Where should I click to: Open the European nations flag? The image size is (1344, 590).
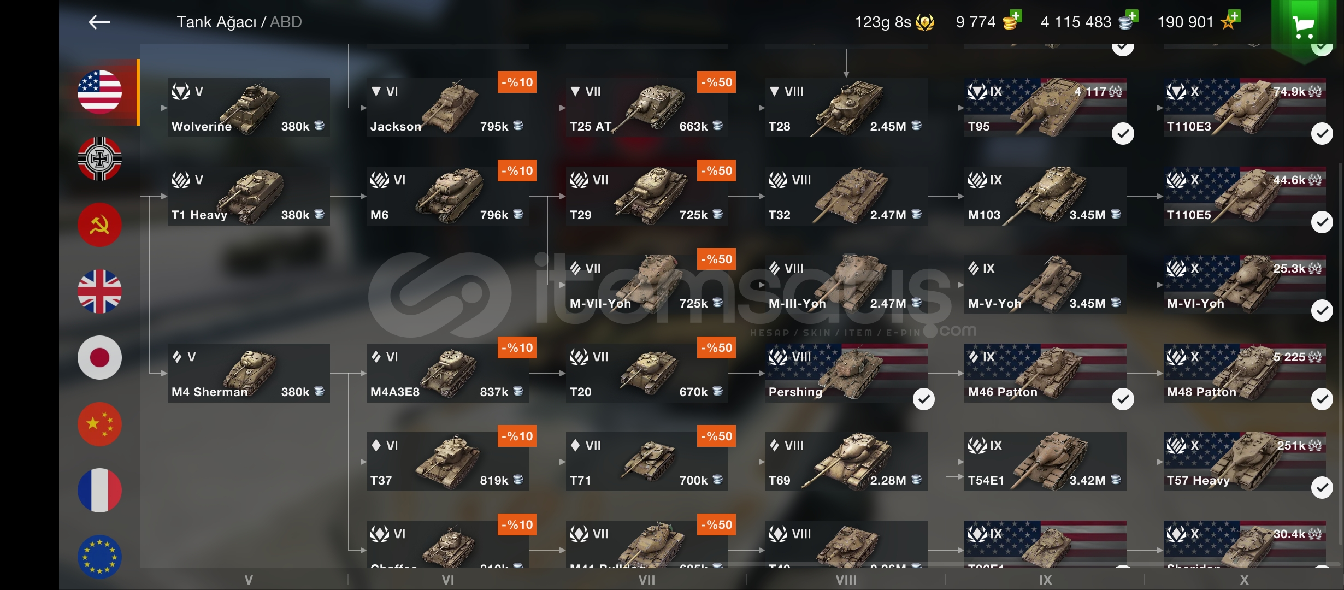point(99,557)
